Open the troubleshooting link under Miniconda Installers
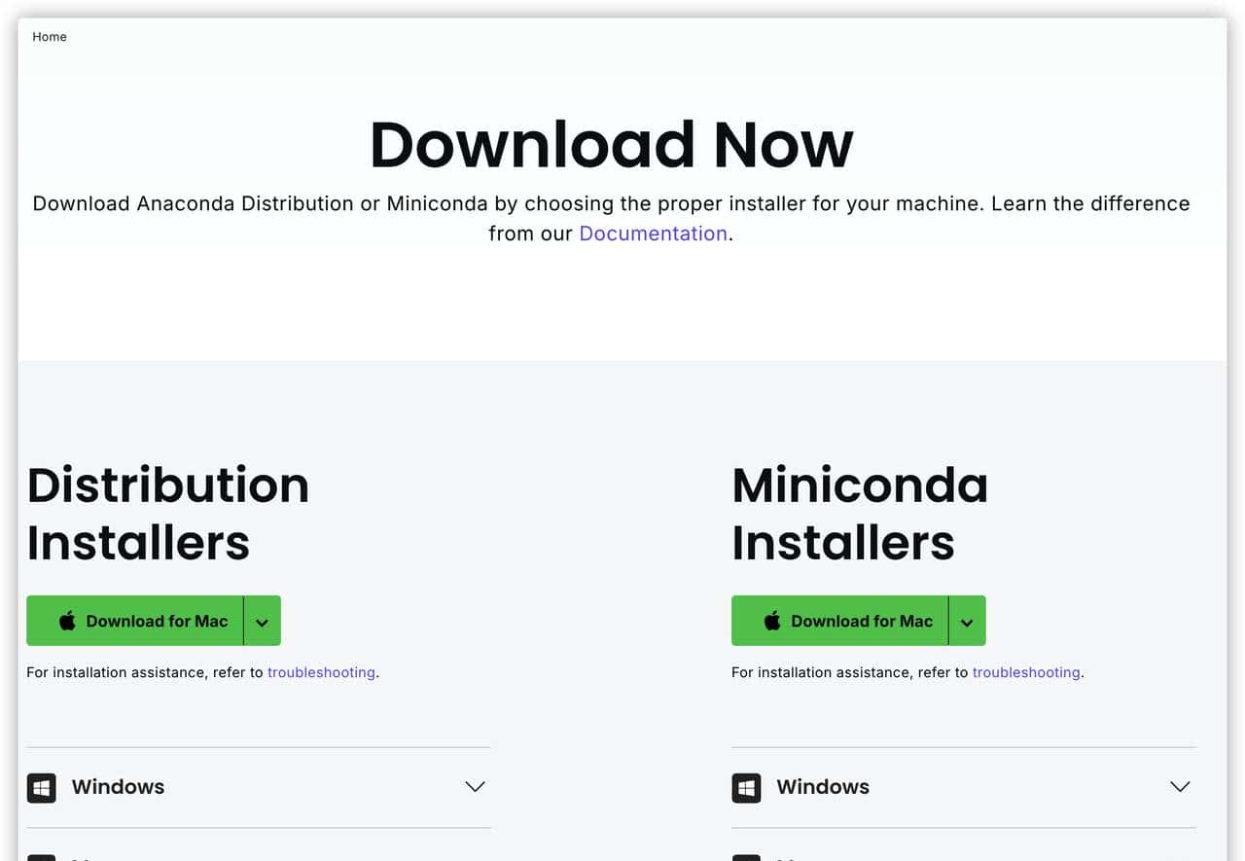Image resolution: width=1245 pixels, height=861 pixels. coord(1026,672)
